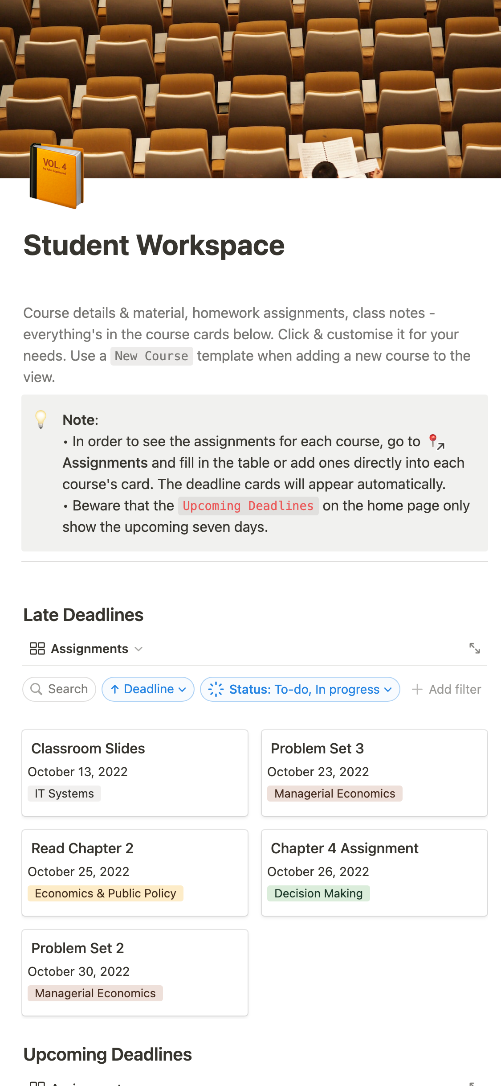Open the Read Chapter 2 card
This screenshot has width=501, height=1086.
coord(134,872)
